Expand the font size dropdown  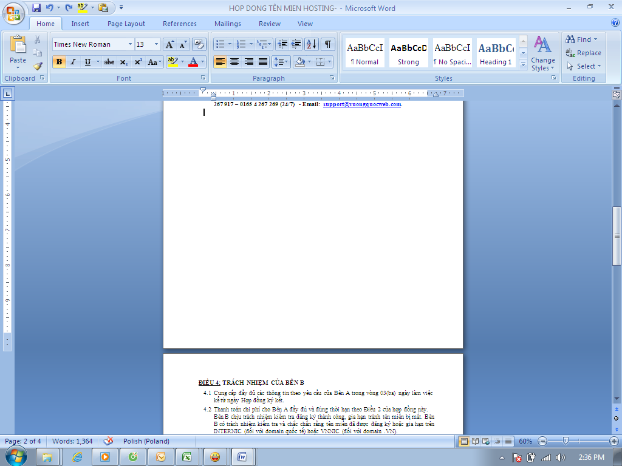coord(157,44)
